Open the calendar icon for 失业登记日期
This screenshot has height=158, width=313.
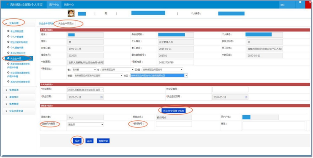coord(245,97)
